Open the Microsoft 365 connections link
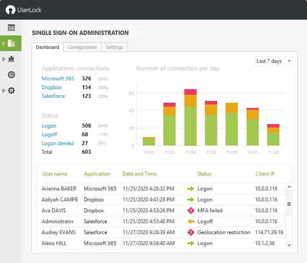The height and width of the screenshot is (263, 307). [x=58, y=79]
